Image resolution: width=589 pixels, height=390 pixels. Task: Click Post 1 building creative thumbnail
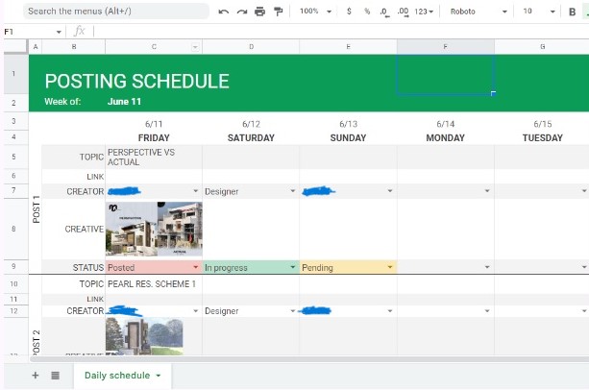pos(154,229)
